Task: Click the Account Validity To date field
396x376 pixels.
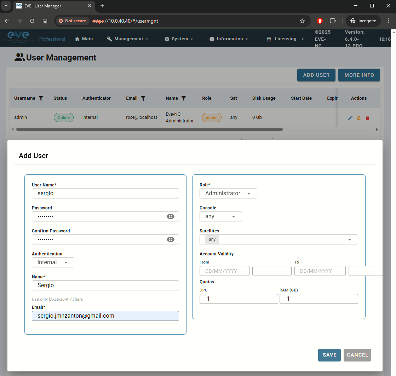Action: tap(320, 271)
